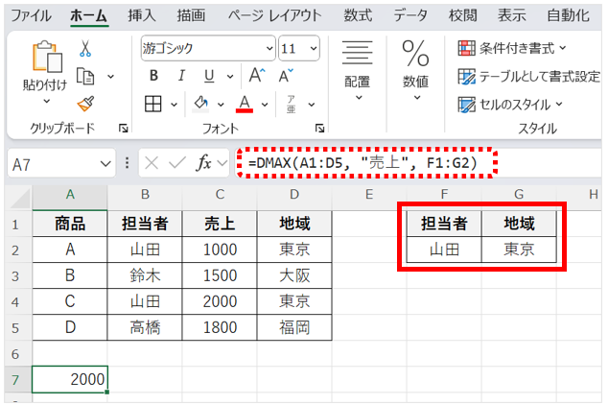Select cell C4 containing 2000
608x405 pixels.
(x=219, y=300)
